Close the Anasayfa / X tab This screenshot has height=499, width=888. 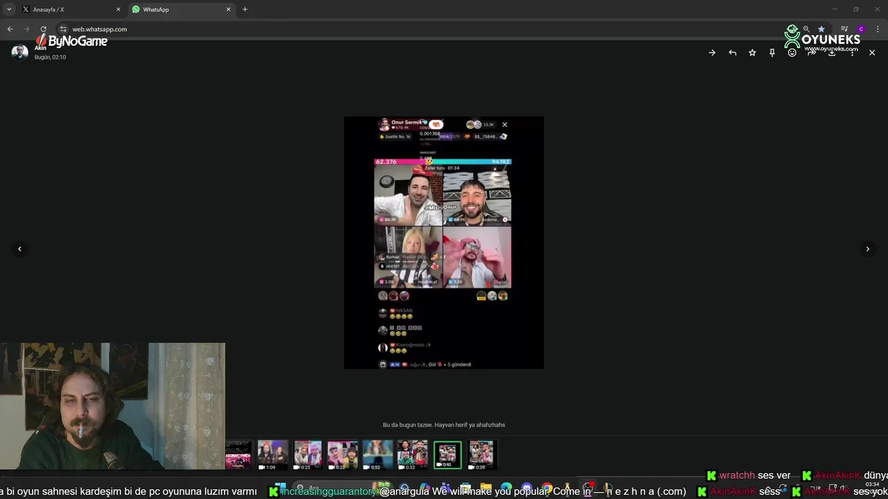[118, 10]
